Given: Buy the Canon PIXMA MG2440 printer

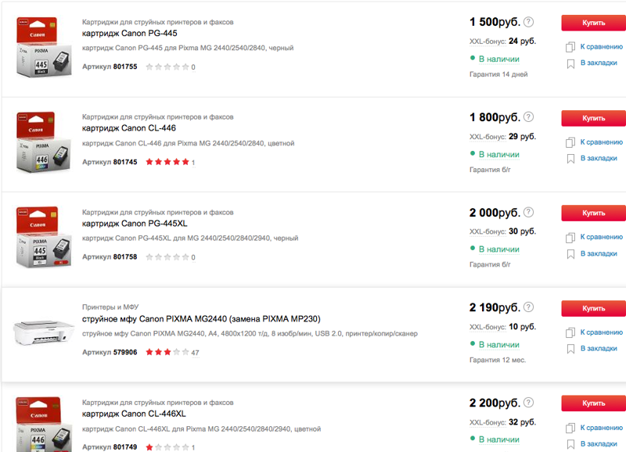Looking at the screenshot, I should point(593,308).
